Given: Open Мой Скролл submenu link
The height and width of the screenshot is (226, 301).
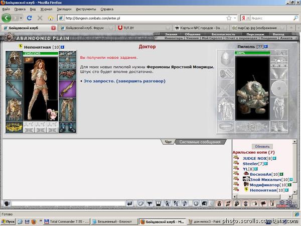Looking at the screenshot, I should coord(212,38).
